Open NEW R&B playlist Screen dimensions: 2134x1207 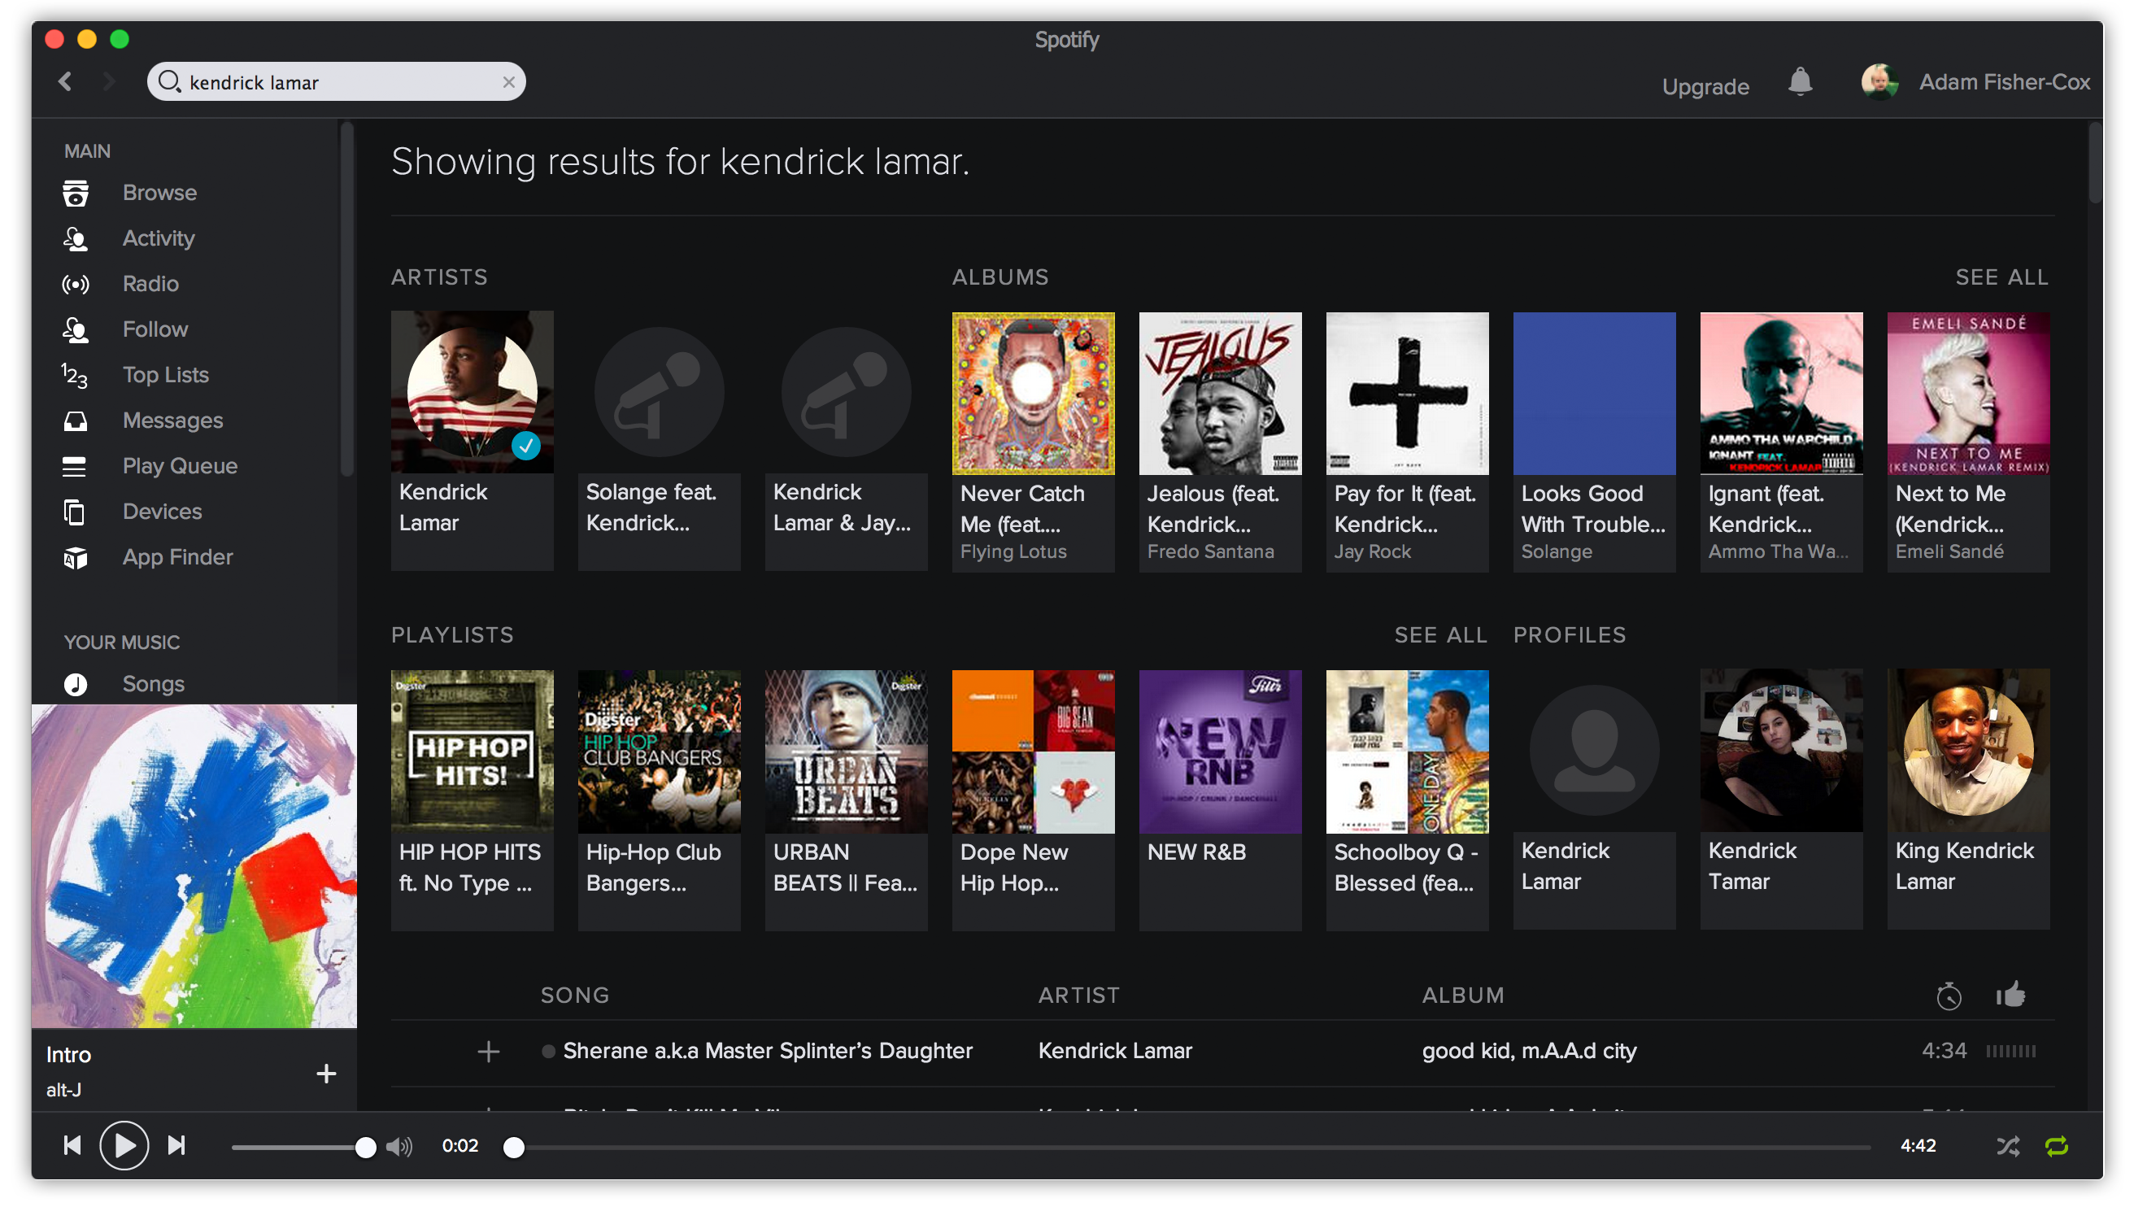1220,800
